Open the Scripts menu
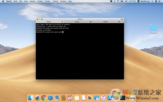Screen dimensions: 163x102 pos(40,1)
